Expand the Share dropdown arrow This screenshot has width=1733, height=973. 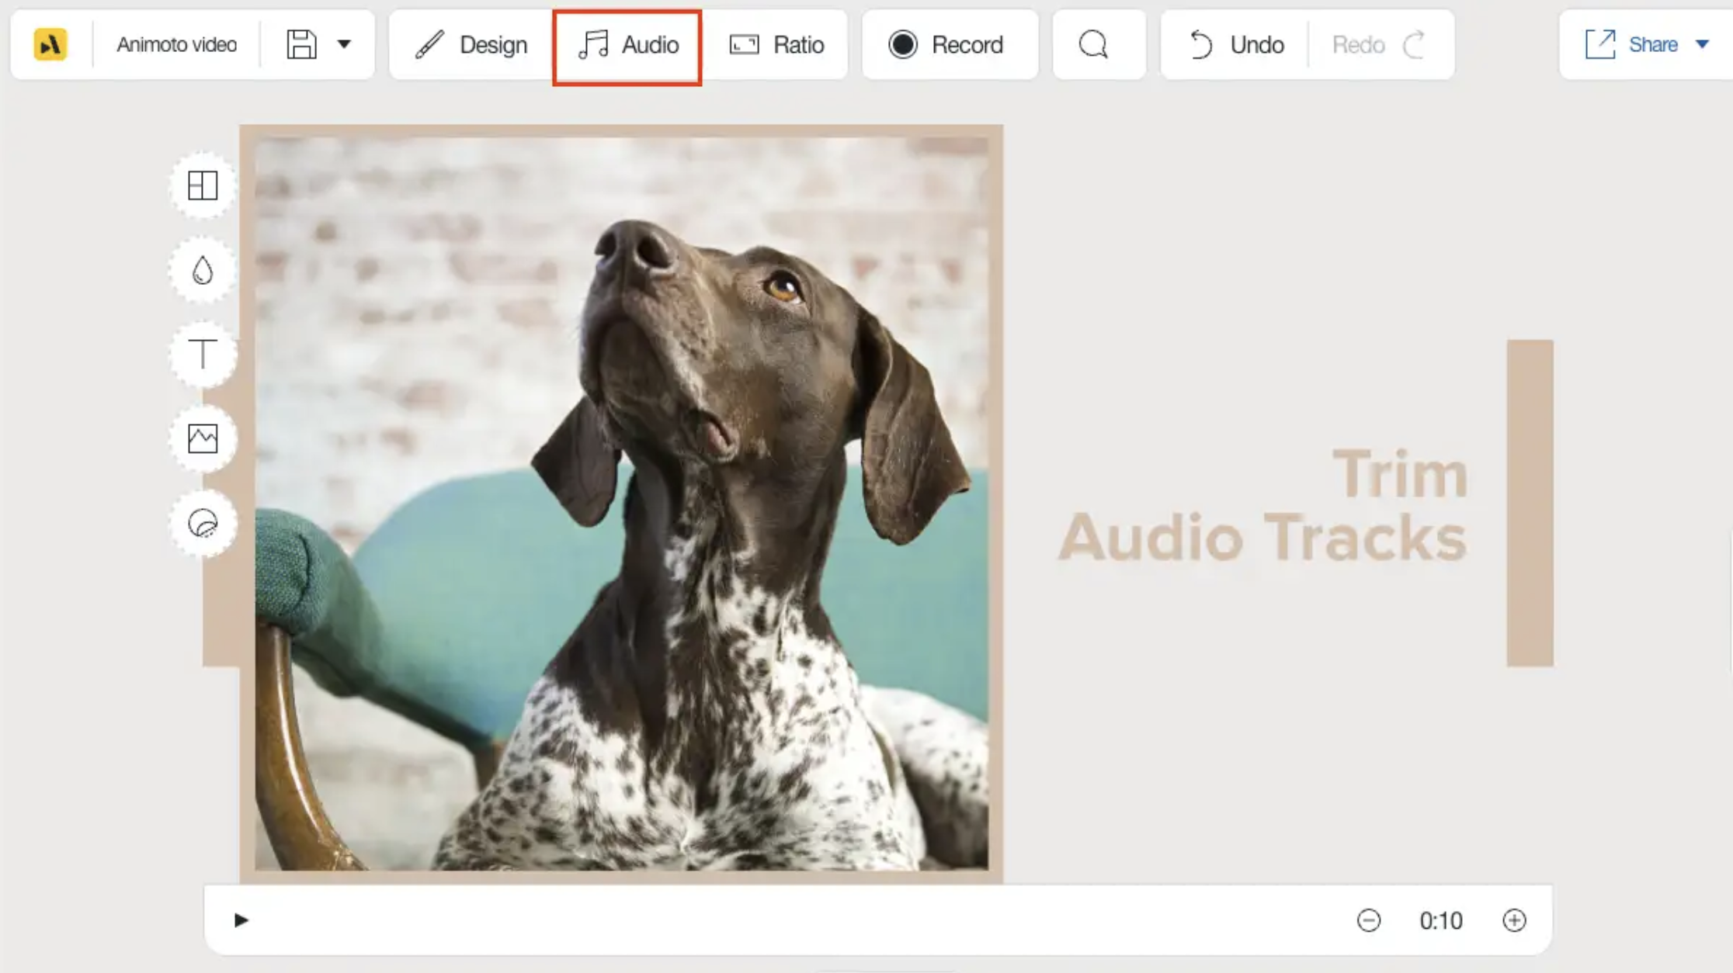click(x=1702, y=45)
